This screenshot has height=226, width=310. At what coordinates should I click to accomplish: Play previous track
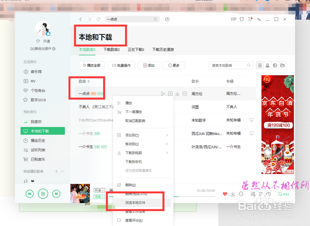[30, 194]
